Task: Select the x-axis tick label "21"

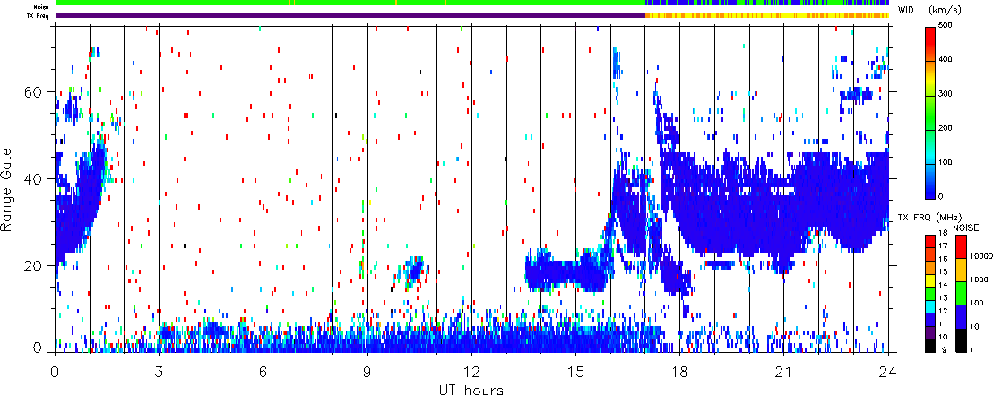Action: [x=783, y=371]
